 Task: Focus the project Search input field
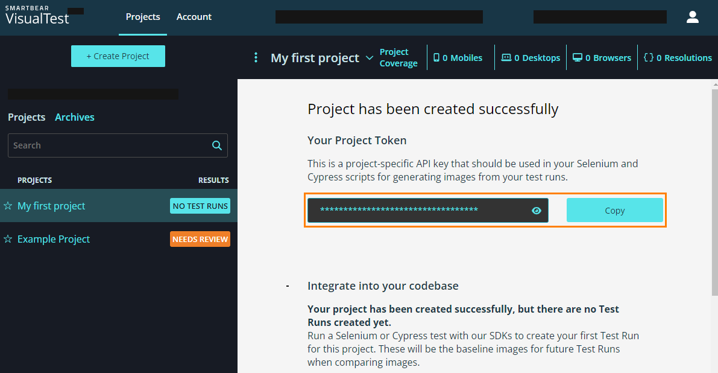[x=109, y=145]
